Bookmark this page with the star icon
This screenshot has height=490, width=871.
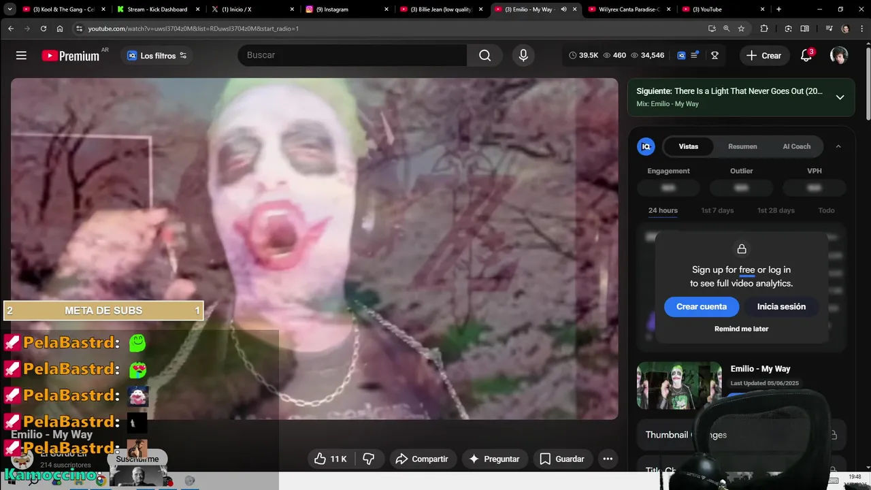741,29
